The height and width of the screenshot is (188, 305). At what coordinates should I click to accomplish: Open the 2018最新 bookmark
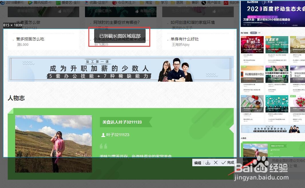[12, 3]
